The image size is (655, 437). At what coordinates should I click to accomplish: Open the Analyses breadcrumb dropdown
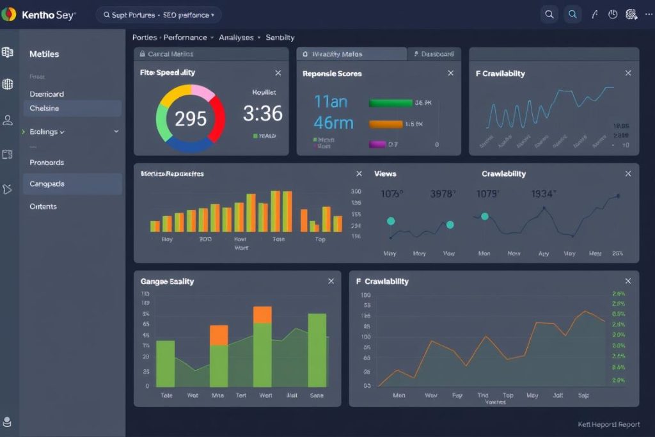tap(239, 38)
